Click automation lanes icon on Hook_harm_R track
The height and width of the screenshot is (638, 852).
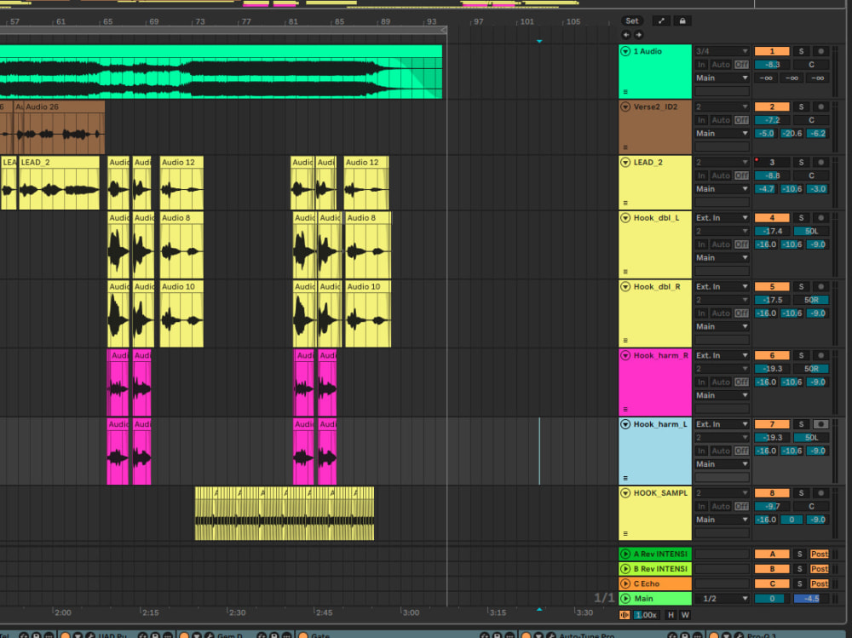pos(625,409)
